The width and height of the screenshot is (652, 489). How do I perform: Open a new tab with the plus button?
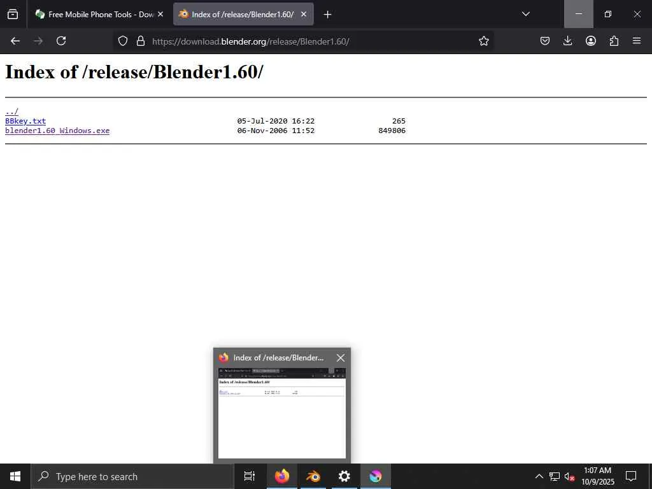coord(327,15)
